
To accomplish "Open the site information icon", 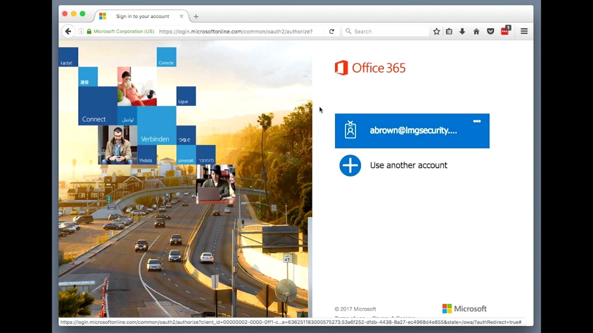I will coord(81,31).
